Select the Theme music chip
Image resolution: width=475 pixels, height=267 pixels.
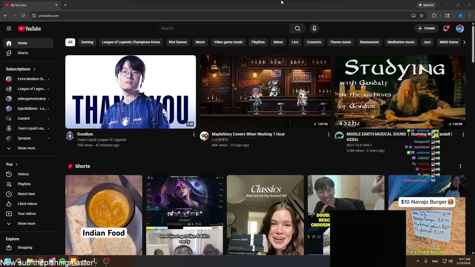341,42
